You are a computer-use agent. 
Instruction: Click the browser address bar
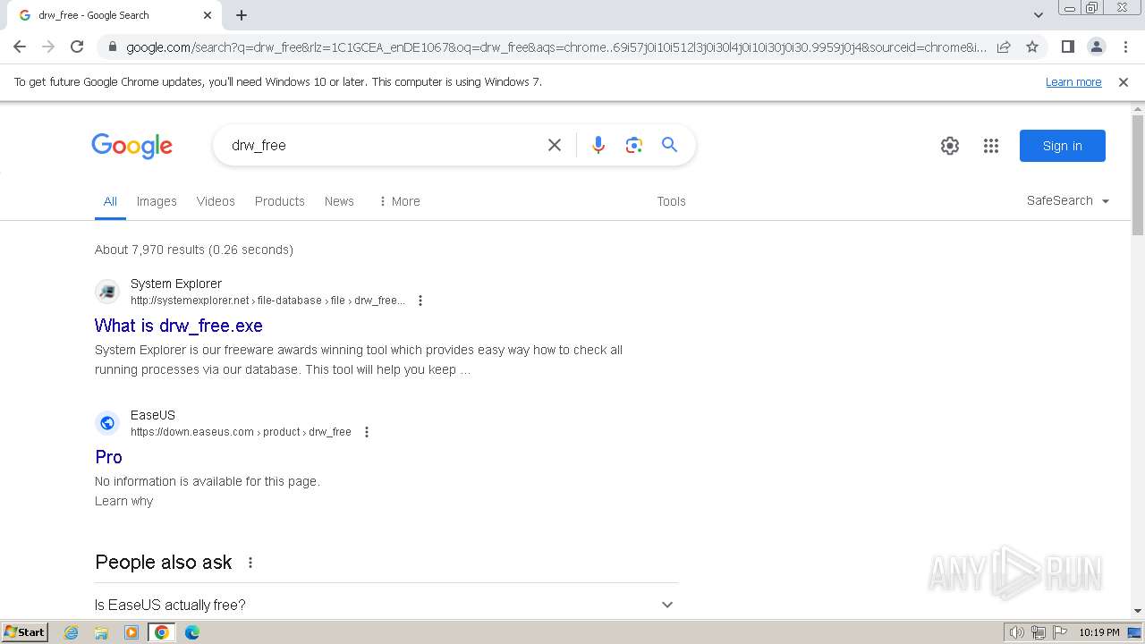(x=556, y=47)
